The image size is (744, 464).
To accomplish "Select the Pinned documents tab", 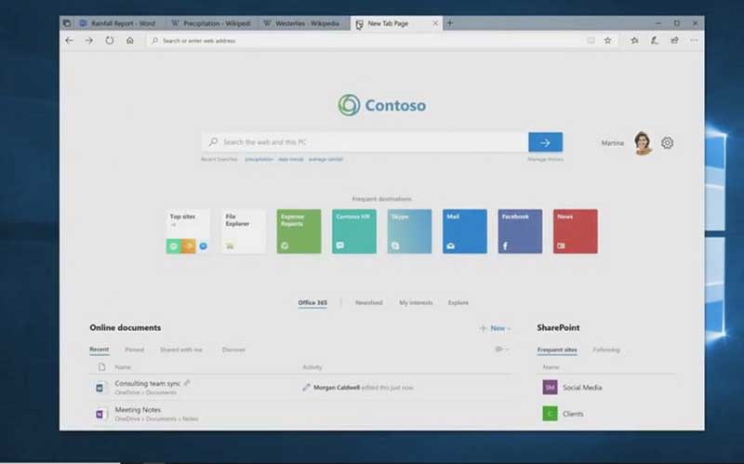I will [x=134, y=350].
